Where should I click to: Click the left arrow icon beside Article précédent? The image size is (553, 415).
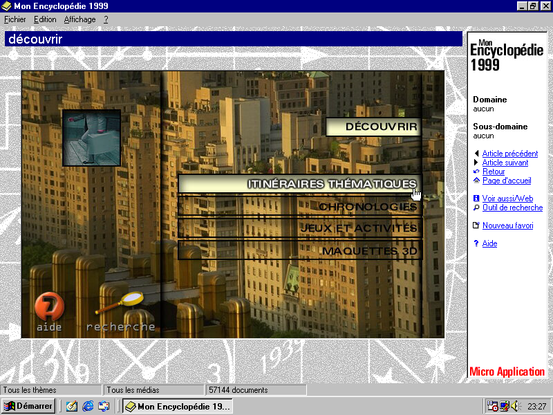click(x=476, y=154)
